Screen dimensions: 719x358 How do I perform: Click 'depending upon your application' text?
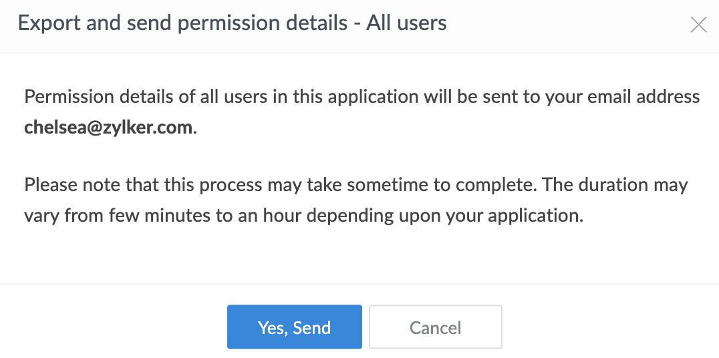(x=482, y=216)
